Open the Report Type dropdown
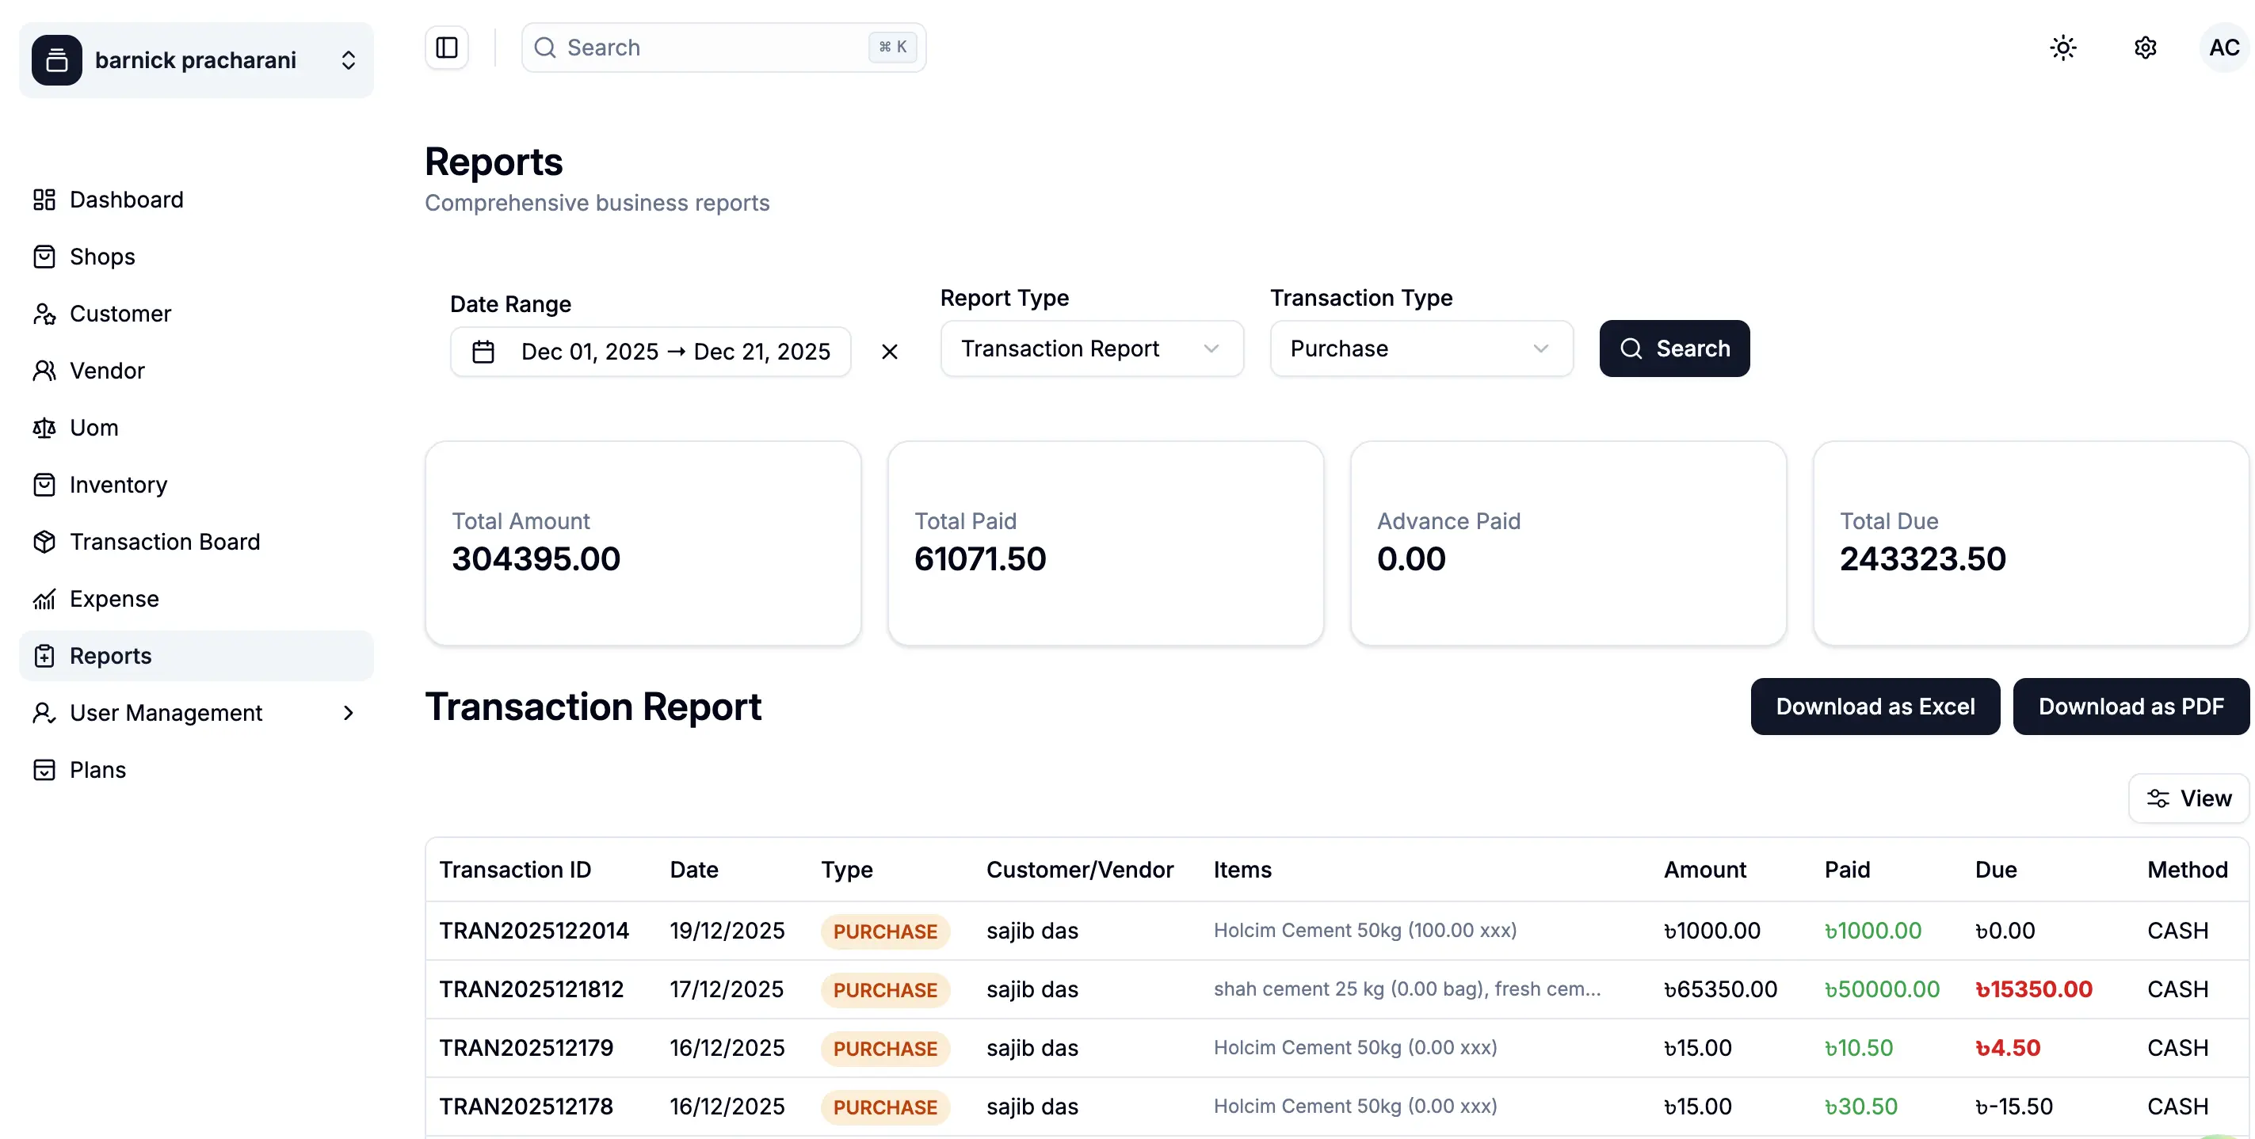2255x1139 pixels. click(x=1091, y=349)
